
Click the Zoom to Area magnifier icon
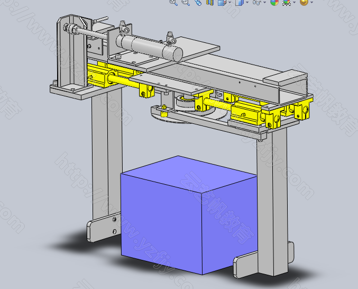coord(186,2)
